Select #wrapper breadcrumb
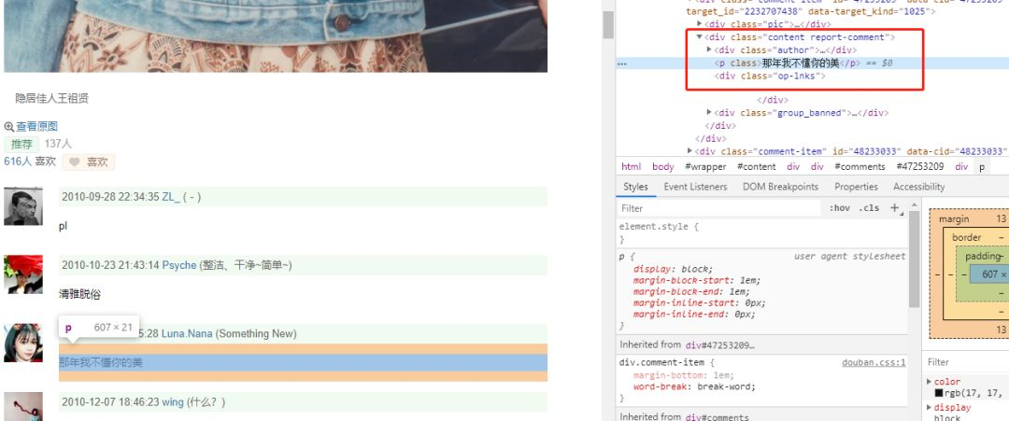Screen dimensions: 1009x421 click(x=705, y=166)
